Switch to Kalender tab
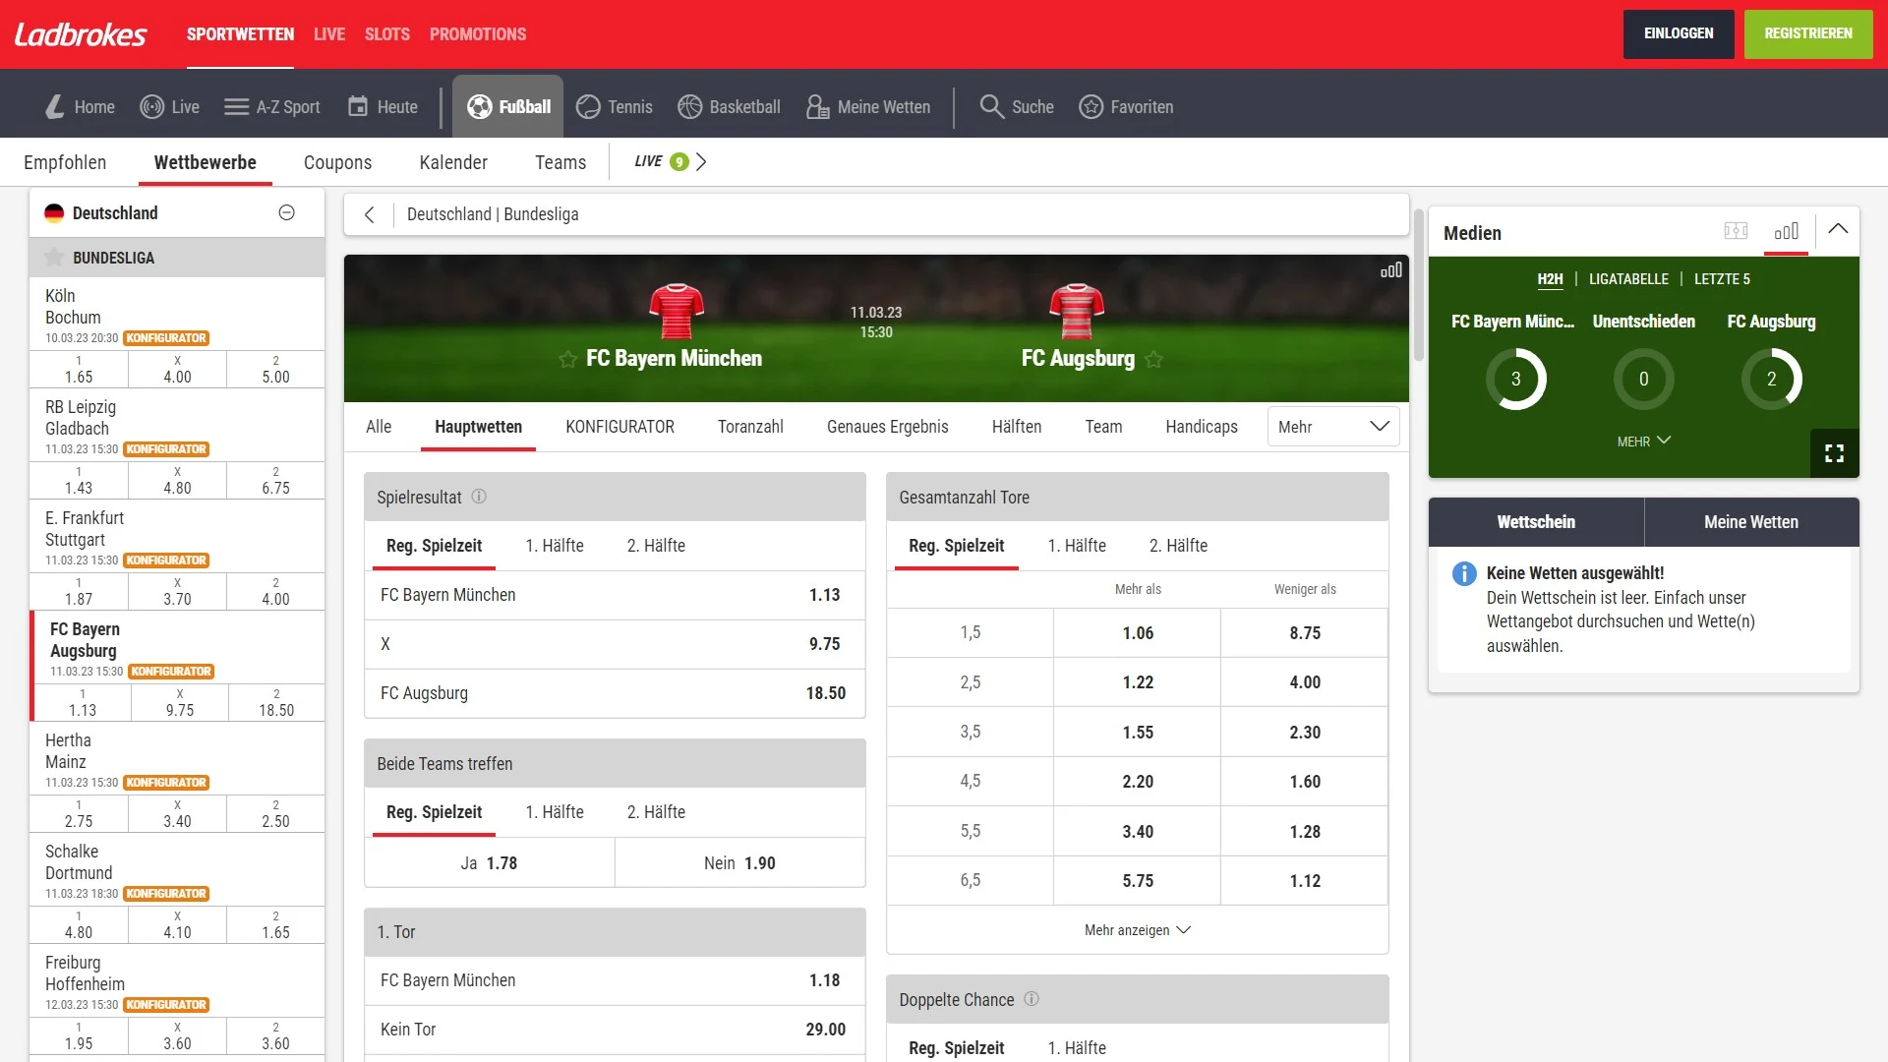Viewport: 1888px width, 1062px height. [453, 162]
